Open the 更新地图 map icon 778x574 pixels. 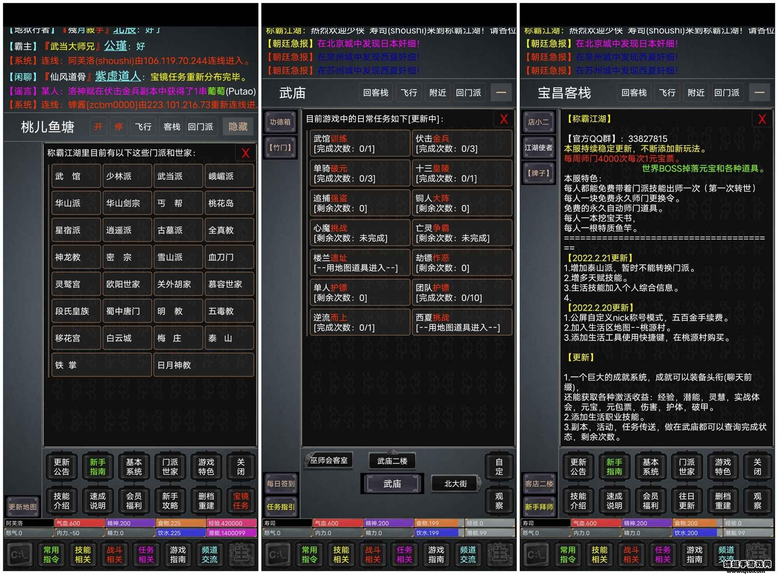coord(23,507)
